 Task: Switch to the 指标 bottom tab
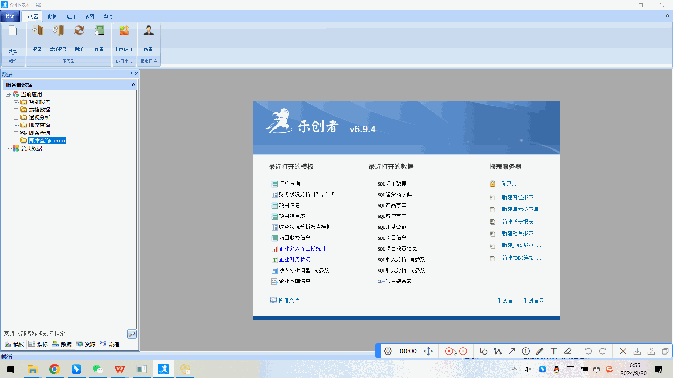click(38, 344)
